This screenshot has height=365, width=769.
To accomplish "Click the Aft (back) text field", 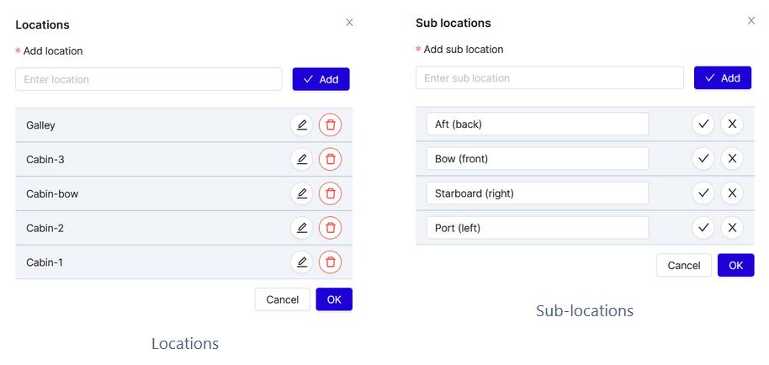I will pyautogui.click(x=537, y=124).
